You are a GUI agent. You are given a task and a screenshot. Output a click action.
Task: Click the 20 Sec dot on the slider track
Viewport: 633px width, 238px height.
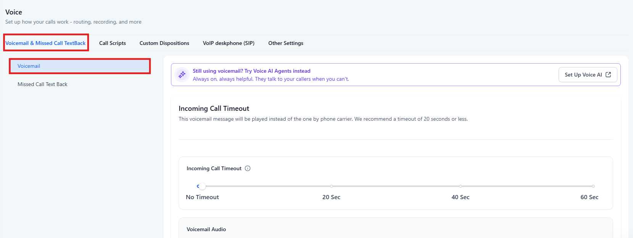point(332,186)
